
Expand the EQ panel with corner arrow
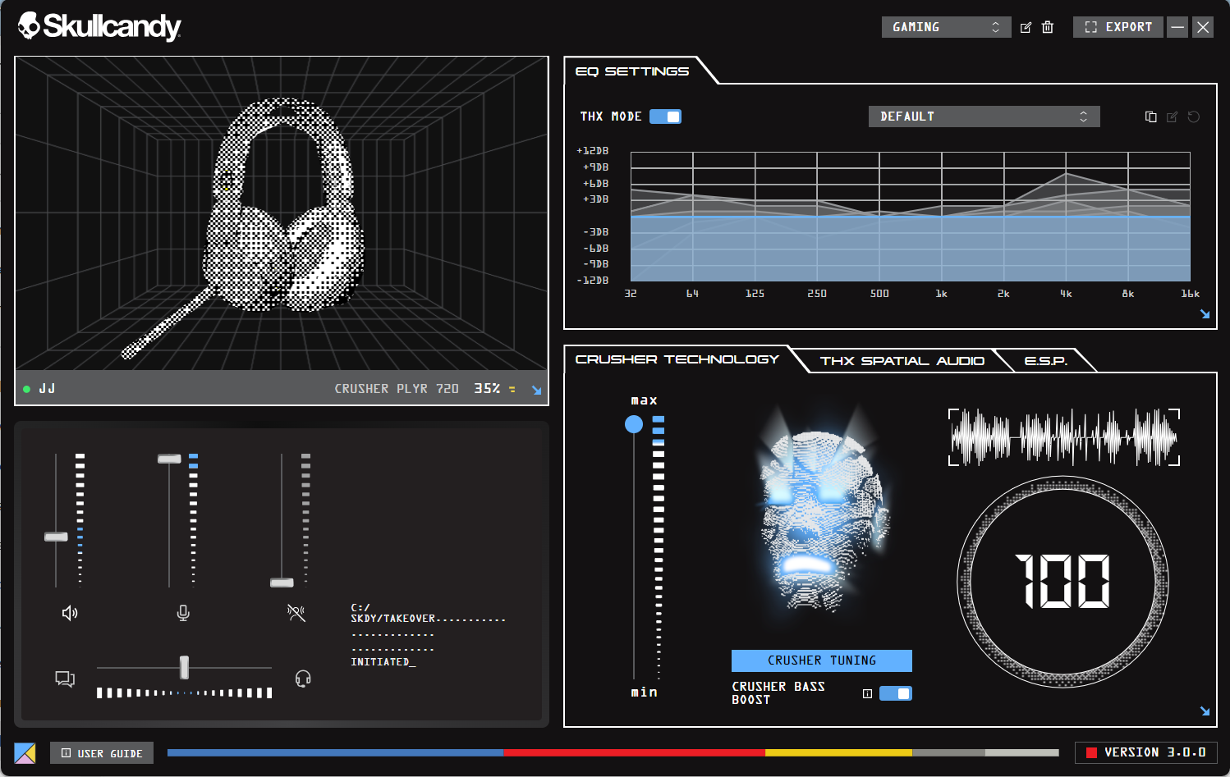1205,313
